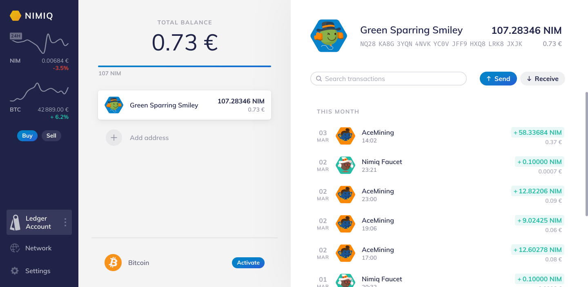Screen dimensions: 588x287
Task: Activate the Bitcoin wallet
Action: [x=248, y=263]
